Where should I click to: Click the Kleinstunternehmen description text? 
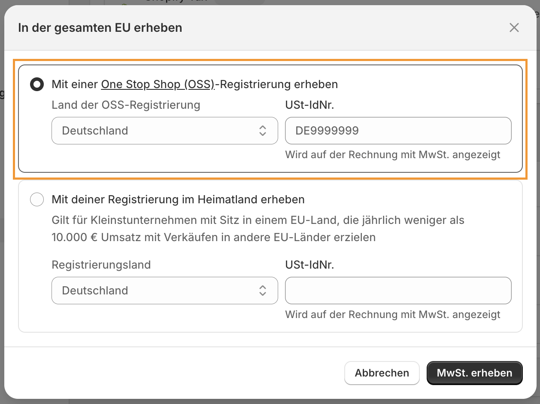tap(258, 229)
